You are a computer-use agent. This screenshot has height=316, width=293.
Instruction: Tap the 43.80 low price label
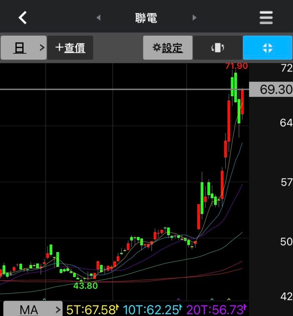[85, 285]
